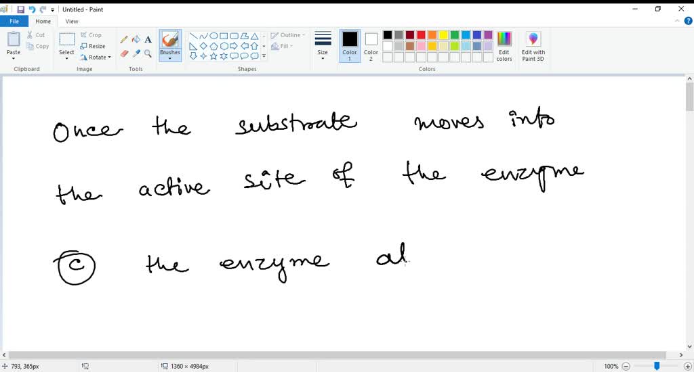Click the horizontal scrollbar right arrow

point(681,355)
